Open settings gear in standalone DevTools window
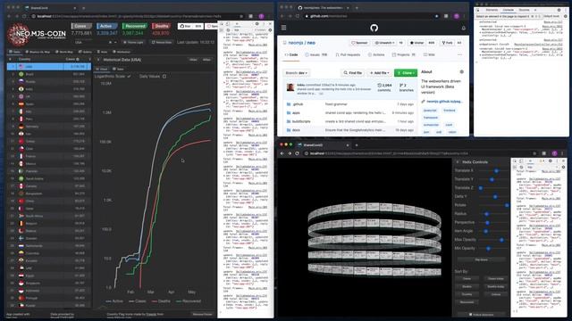Viewport: 572px width, 321px height. pos(559,10)
